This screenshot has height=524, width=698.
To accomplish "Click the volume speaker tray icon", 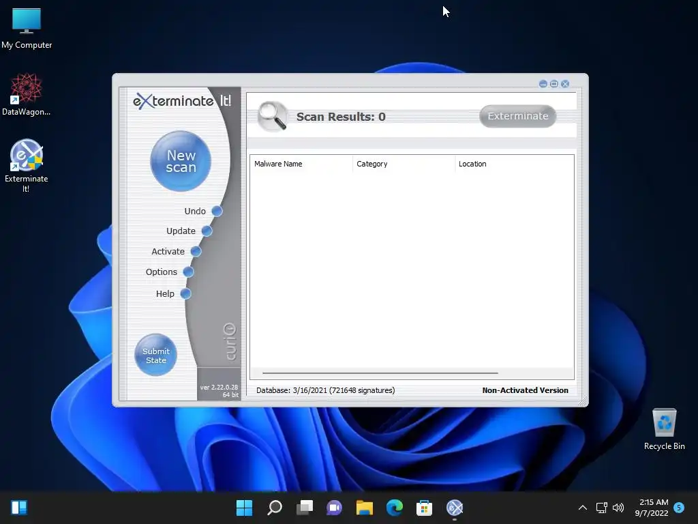I will [x=618, y=508].
